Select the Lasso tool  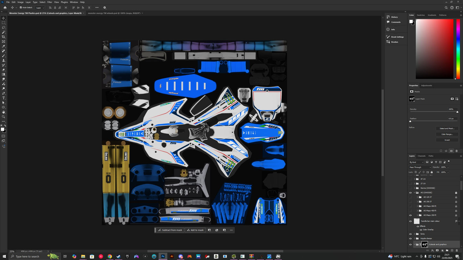(x=4, y=28)
